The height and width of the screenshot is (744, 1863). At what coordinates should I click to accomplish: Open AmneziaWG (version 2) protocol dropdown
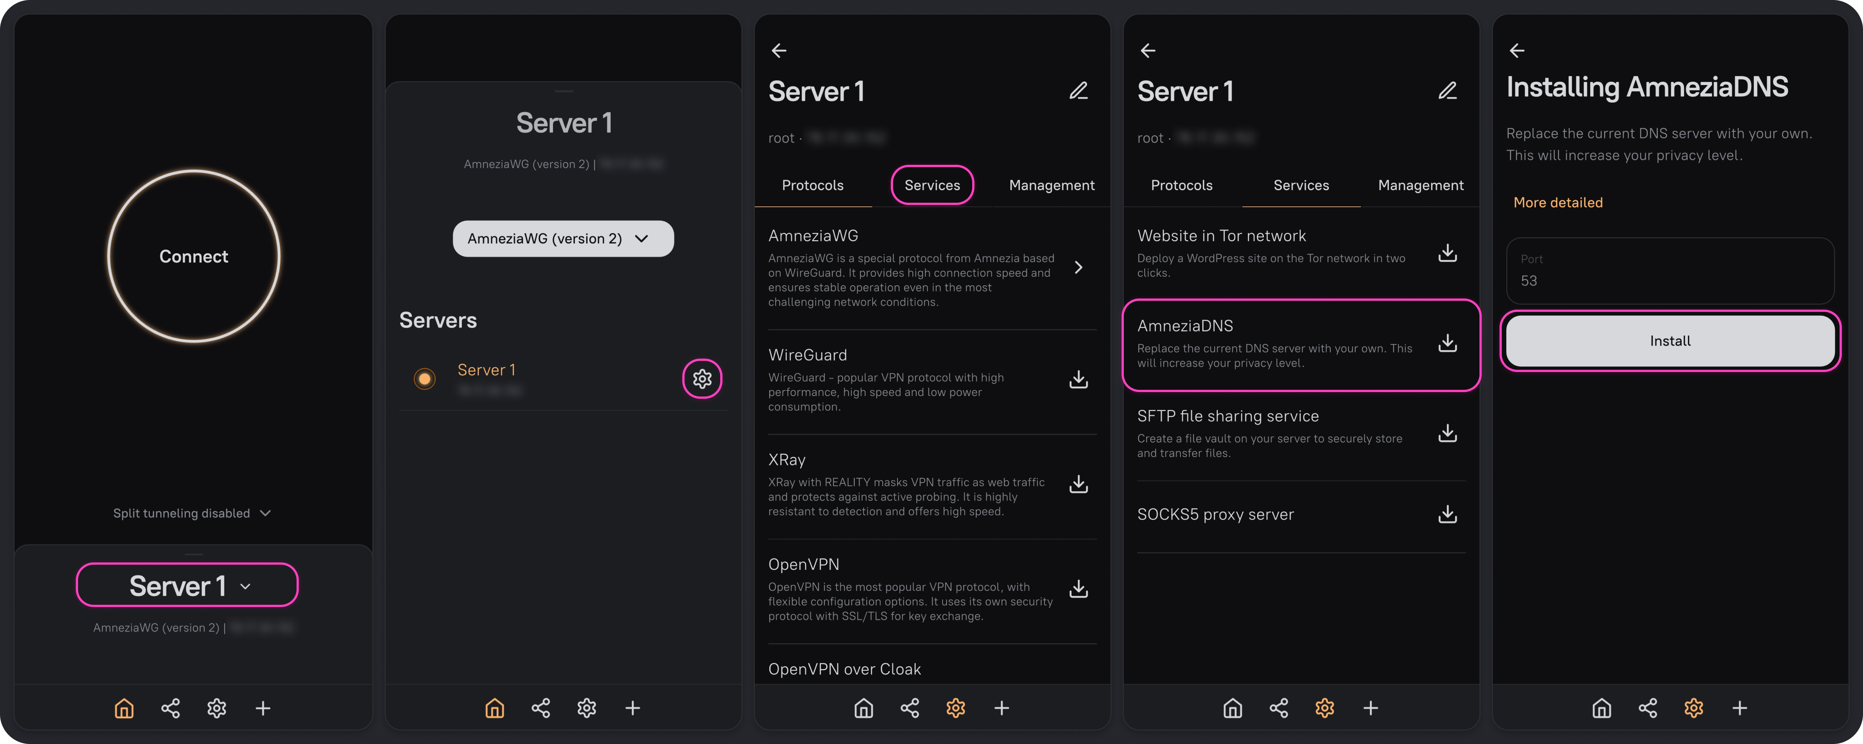click(563, 238)
